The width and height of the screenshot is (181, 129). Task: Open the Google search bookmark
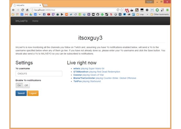click(22, 14)
